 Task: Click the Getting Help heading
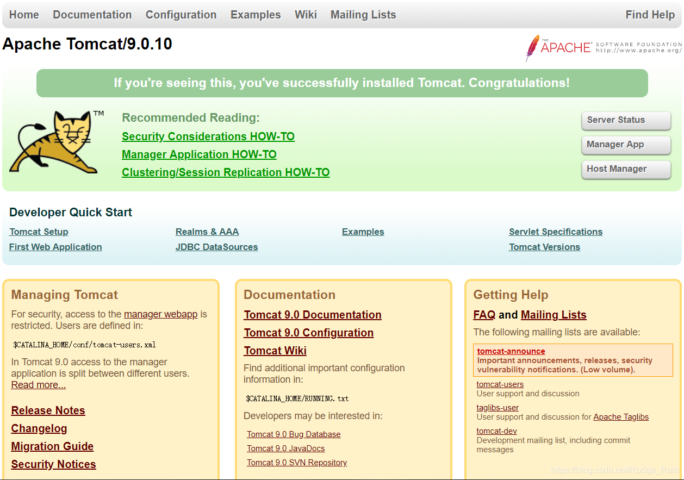511,295
